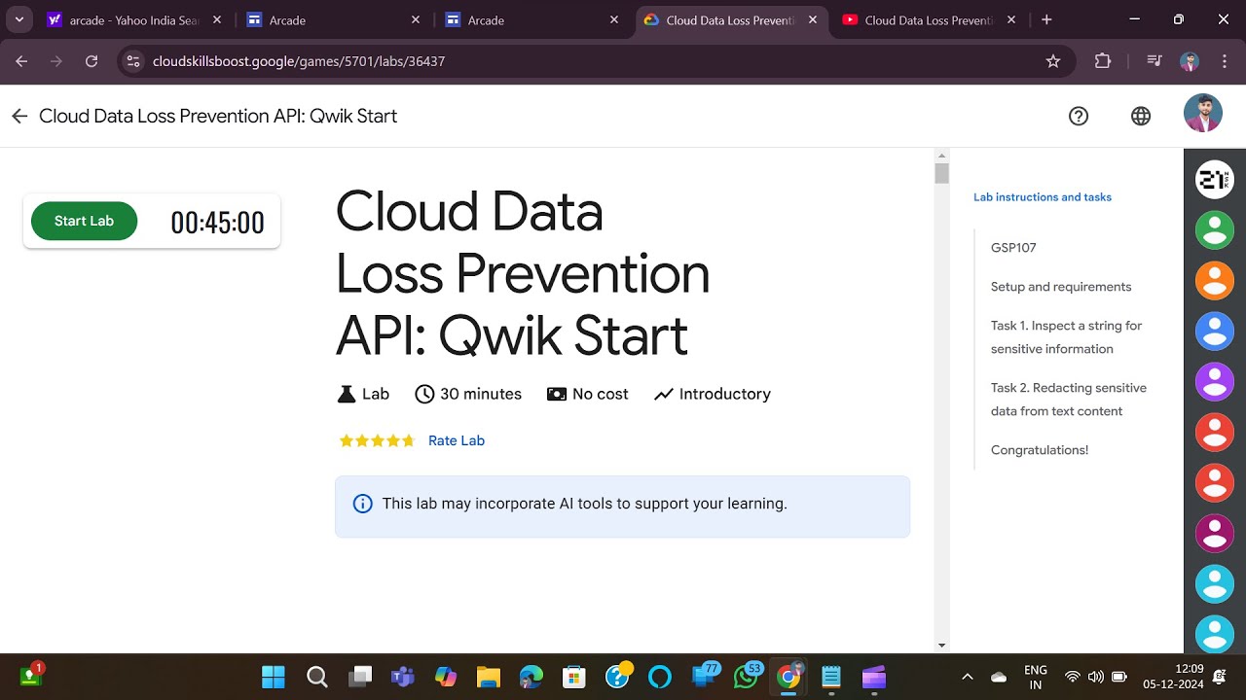Screen dimensions: 1246x700
Task: Open Task View from the taskbar
Action: (360, 677)
